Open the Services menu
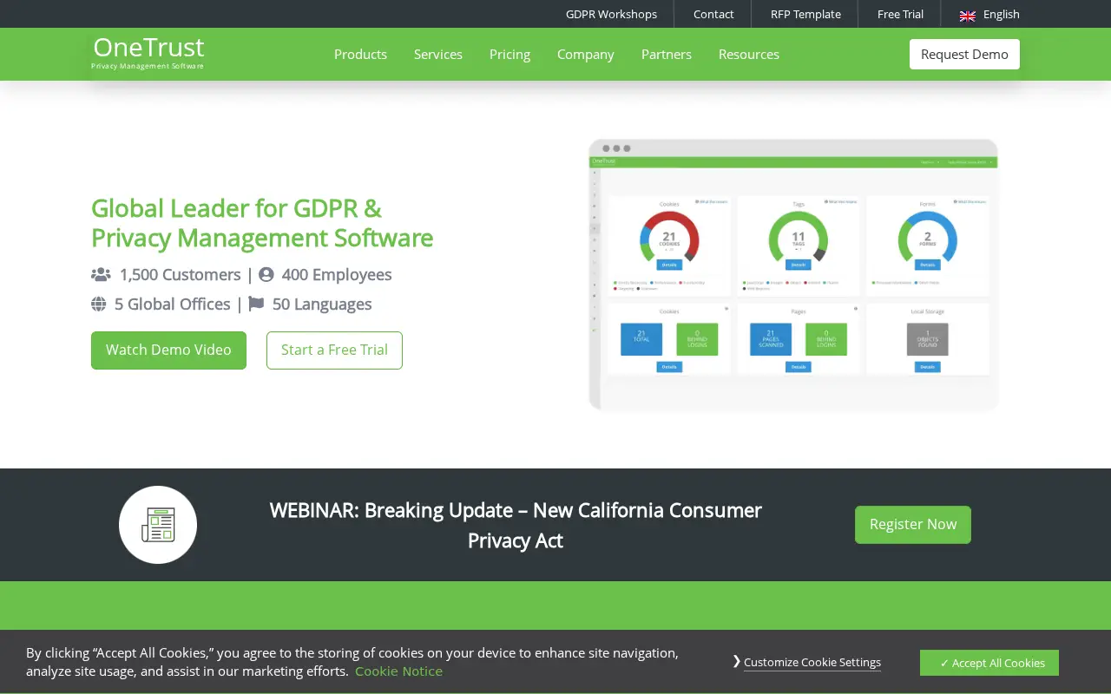This screenshot has height=694, width=1111. click(438, 54)
